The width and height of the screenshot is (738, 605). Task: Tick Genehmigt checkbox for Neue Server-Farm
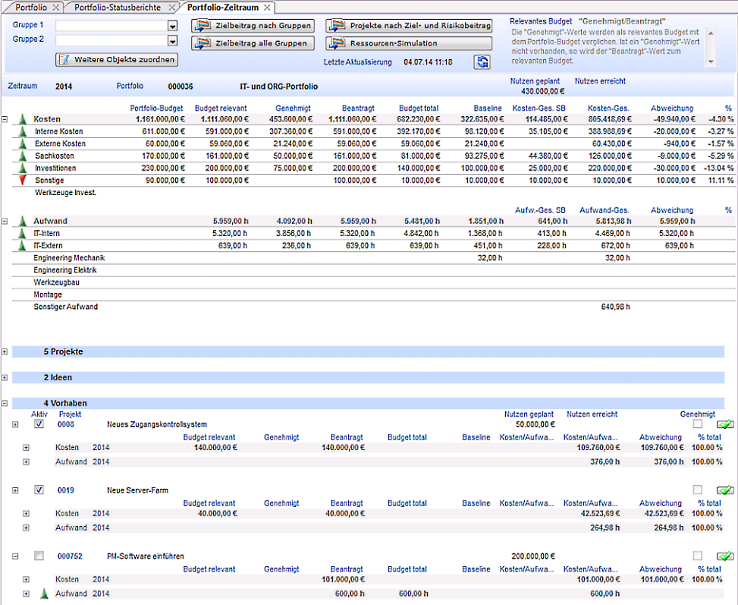pyautogui.click(x=698, y=490)
